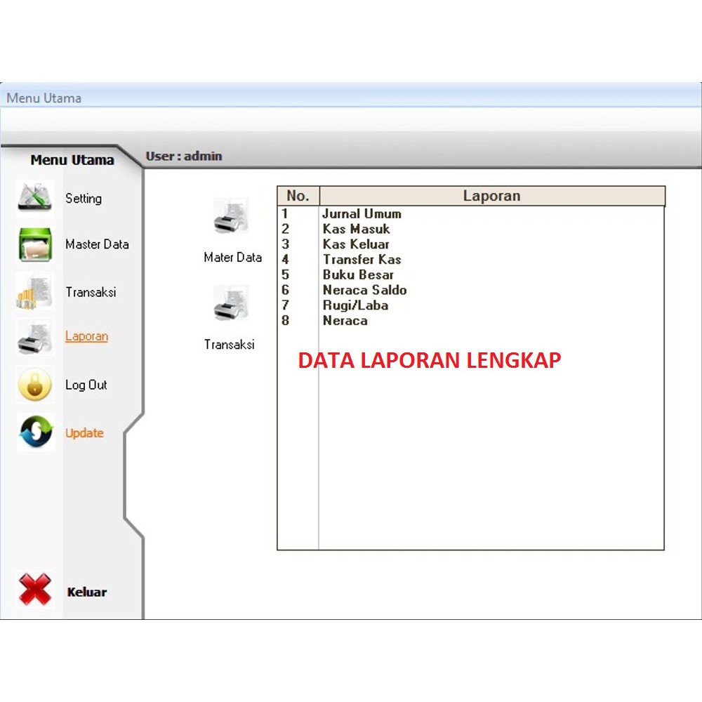Open the Transaksi report printer icon
This screenshot has width=702, height=702.
pyautogui.click(x=231, y=305)
